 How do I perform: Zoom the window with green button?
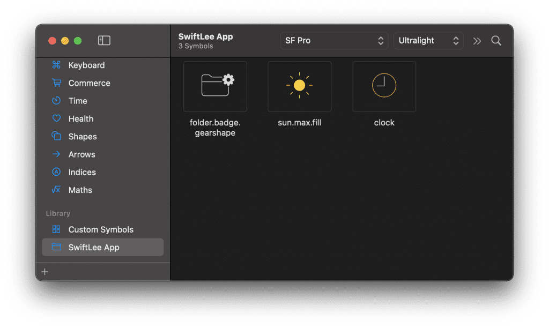click(78, 41)
